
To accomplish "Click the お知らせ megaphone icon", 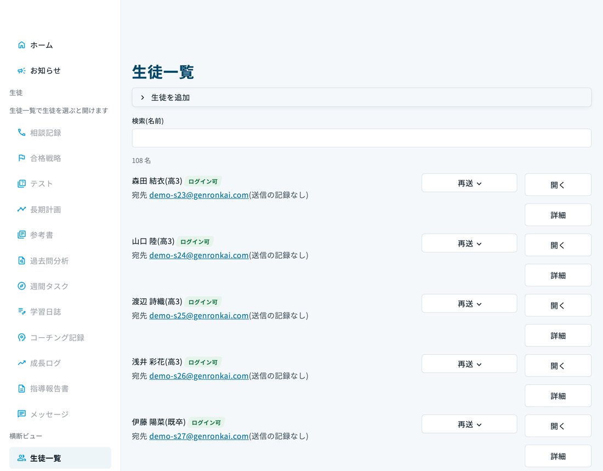I will [21, 71].
